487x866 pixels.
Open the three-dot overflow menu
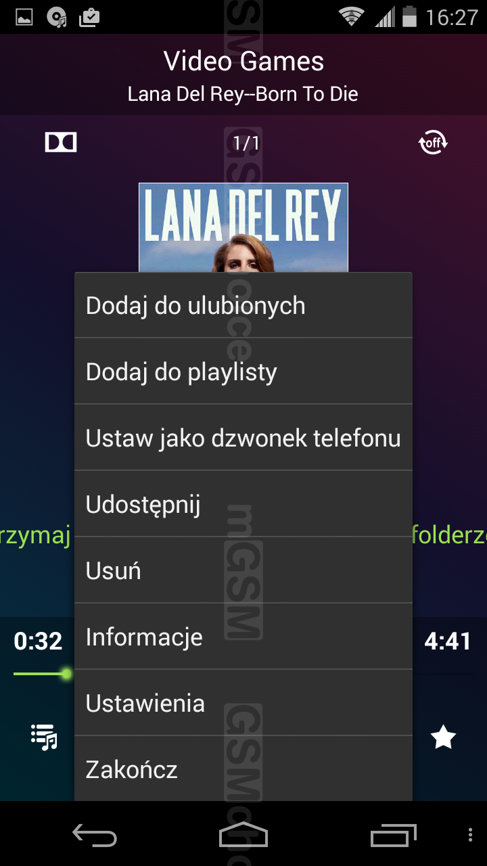point(471,834)
